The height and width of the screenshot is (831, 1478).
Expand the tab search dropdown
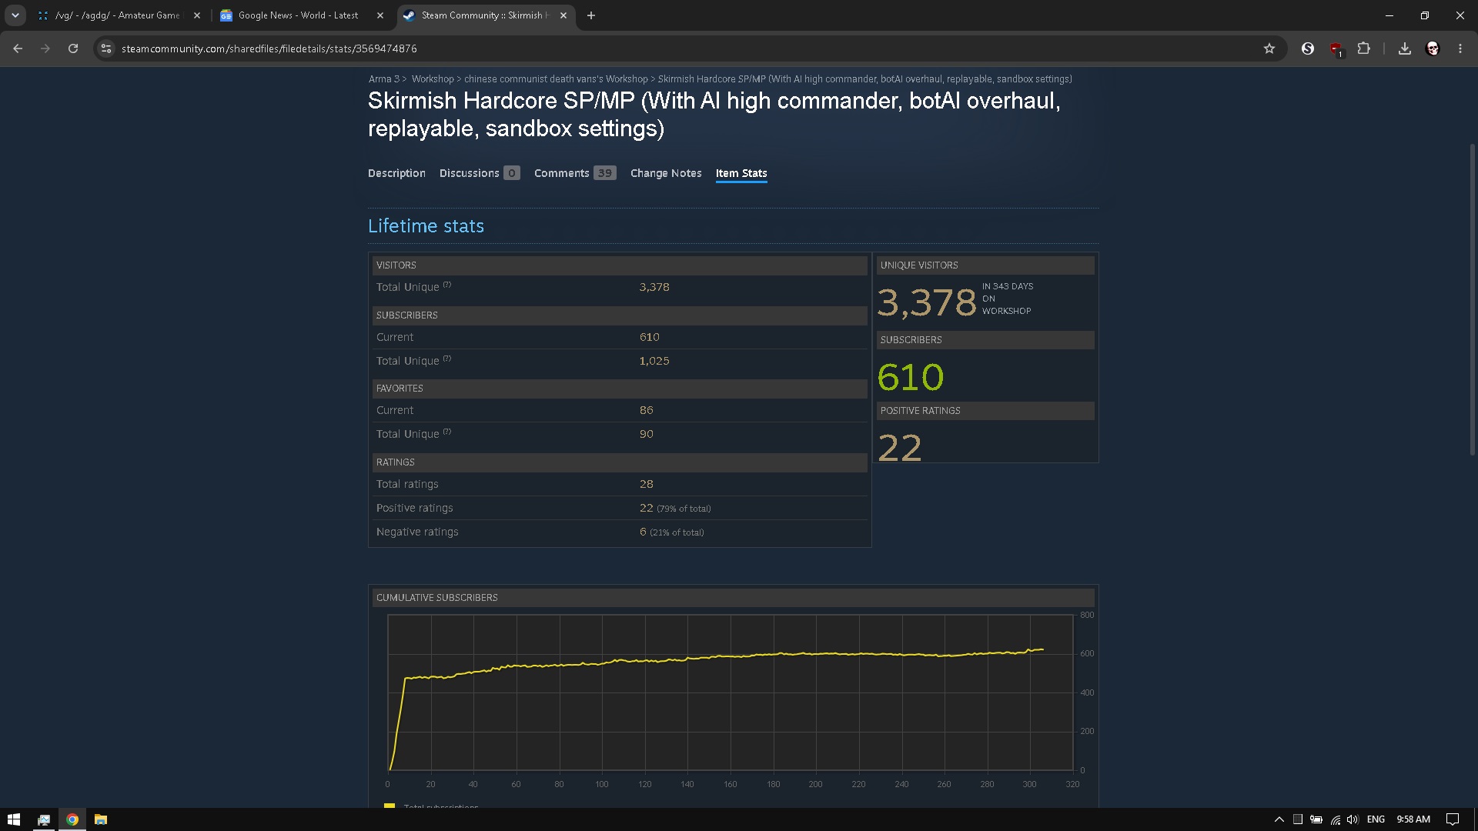coord(15,15)
